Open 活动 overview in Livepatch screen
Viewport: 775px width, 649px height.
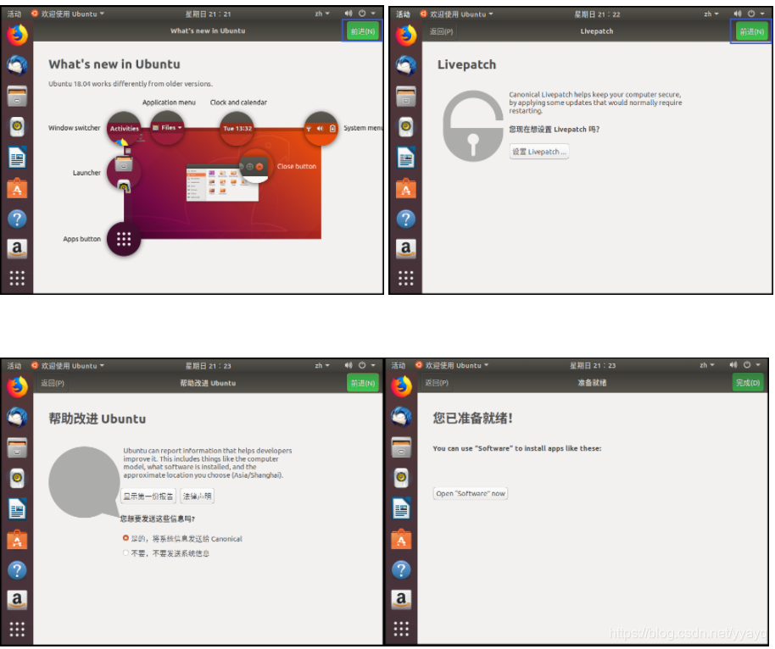pos(404,14)
